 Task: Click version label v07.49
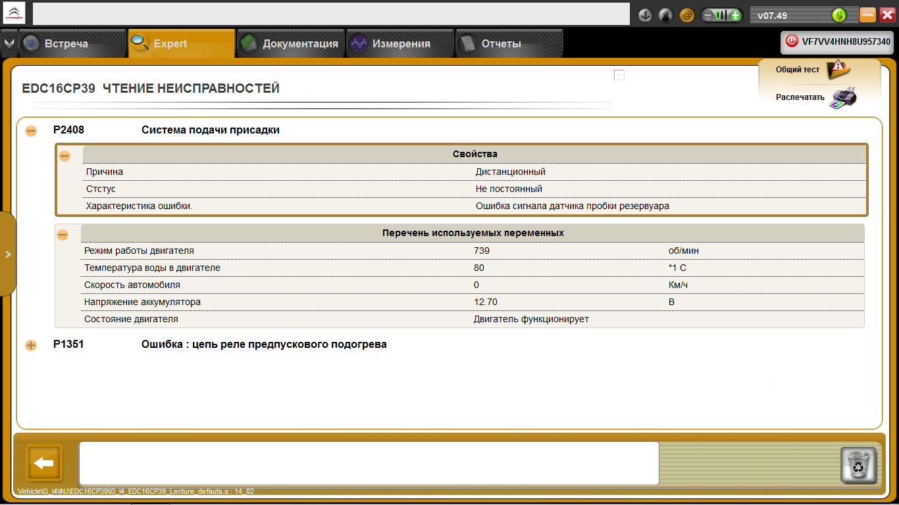click(772, 16)
